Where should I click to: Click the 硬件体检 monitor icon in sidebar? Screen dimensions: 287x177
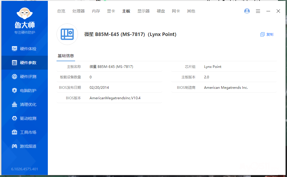coord(14,49)
